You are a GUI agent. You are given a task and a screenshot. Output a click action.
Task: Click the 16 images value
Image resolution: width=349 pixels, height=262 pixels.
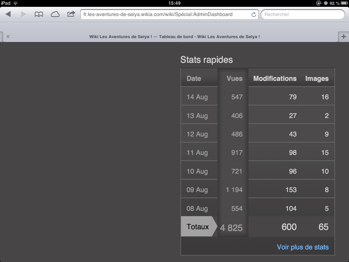pyautogui.click(x=325, y=97)
